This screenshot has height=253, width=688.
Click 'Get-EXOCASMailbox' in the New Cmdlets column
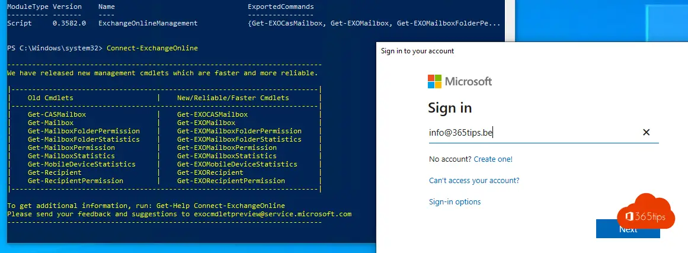[x=212, y=114]
